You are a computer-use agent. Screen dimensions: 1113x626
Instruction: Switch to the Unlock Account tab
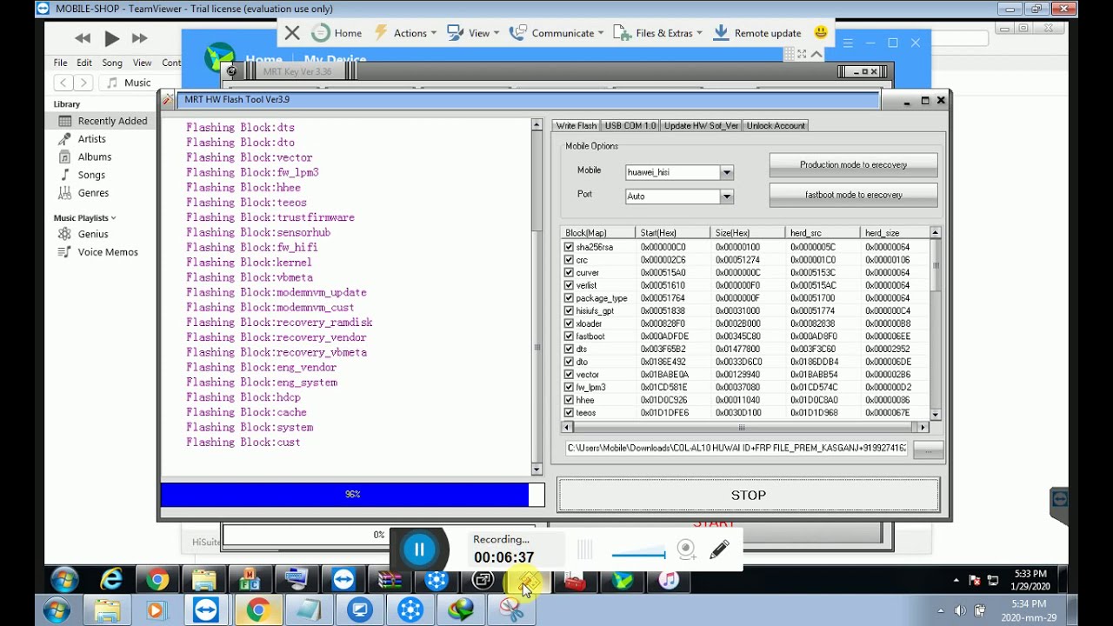776,125
